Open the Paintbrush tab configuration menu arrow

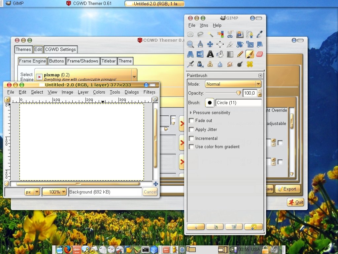tap(260, 75)
